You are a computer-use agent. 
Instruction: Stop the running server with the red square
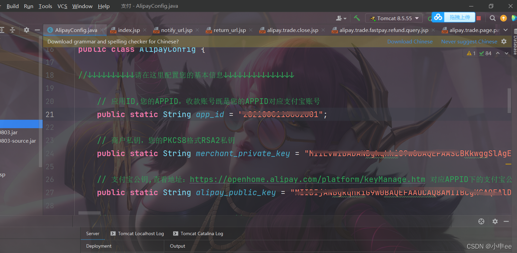point(479,18)
